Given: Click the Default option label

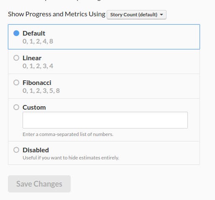Looking at the screenshot, I should point(34,33).
